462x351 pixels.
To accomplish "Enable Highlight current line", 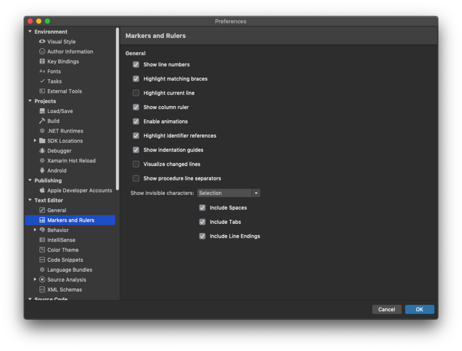I will click(x=136, y=93).
